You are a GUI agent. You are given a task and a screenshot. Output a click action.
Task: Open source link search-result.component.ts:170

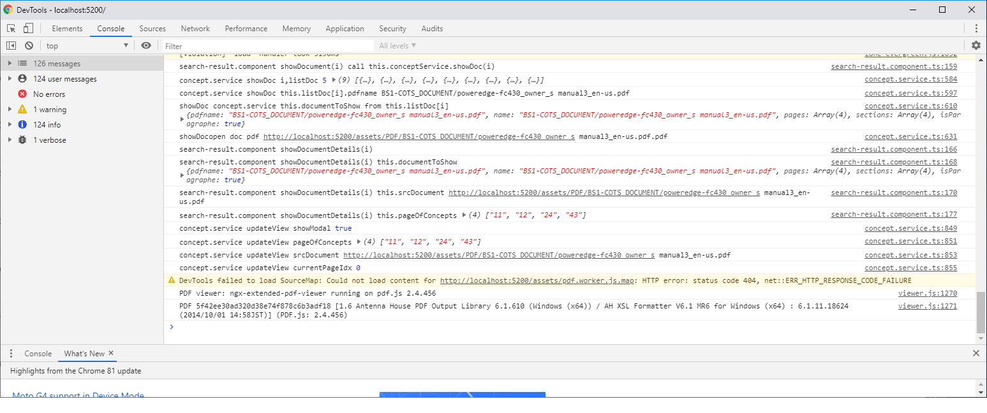(894, 192)
